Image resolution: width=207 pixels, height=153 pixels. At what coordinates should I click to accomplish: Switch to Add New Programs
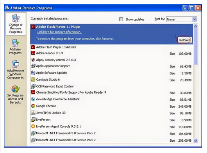pos(15,47)
